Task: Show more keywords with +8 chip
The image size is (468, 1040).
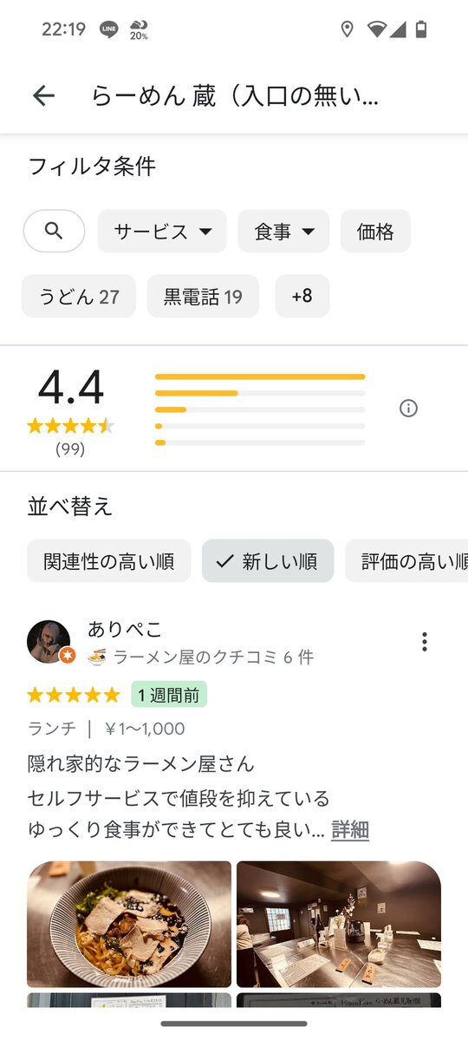Action: [x=302, y=296]
